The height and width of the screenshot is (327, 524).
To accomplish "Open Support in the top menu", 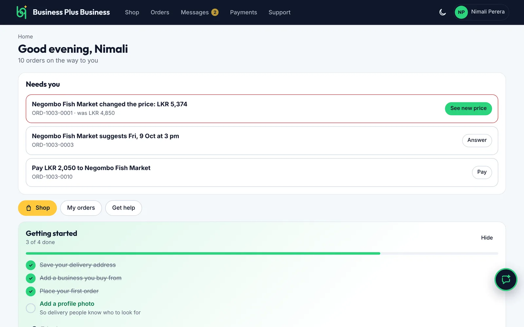I will 279,12.
